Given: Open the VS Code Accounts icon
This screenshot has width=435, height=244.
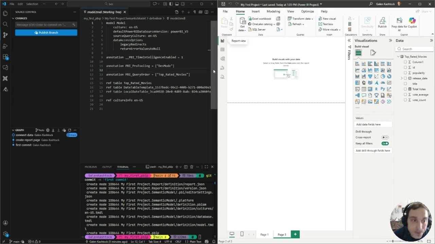Looking at the screenshot, I should tap(5, 223).
